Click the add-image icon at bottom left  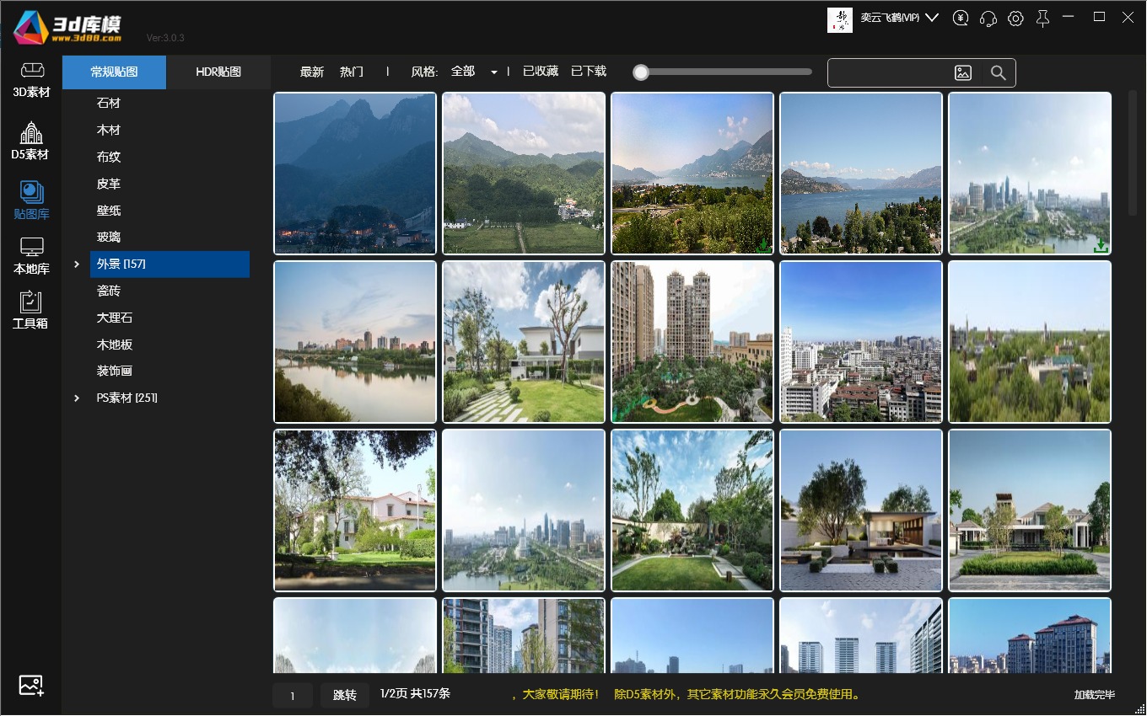[31, 686]
